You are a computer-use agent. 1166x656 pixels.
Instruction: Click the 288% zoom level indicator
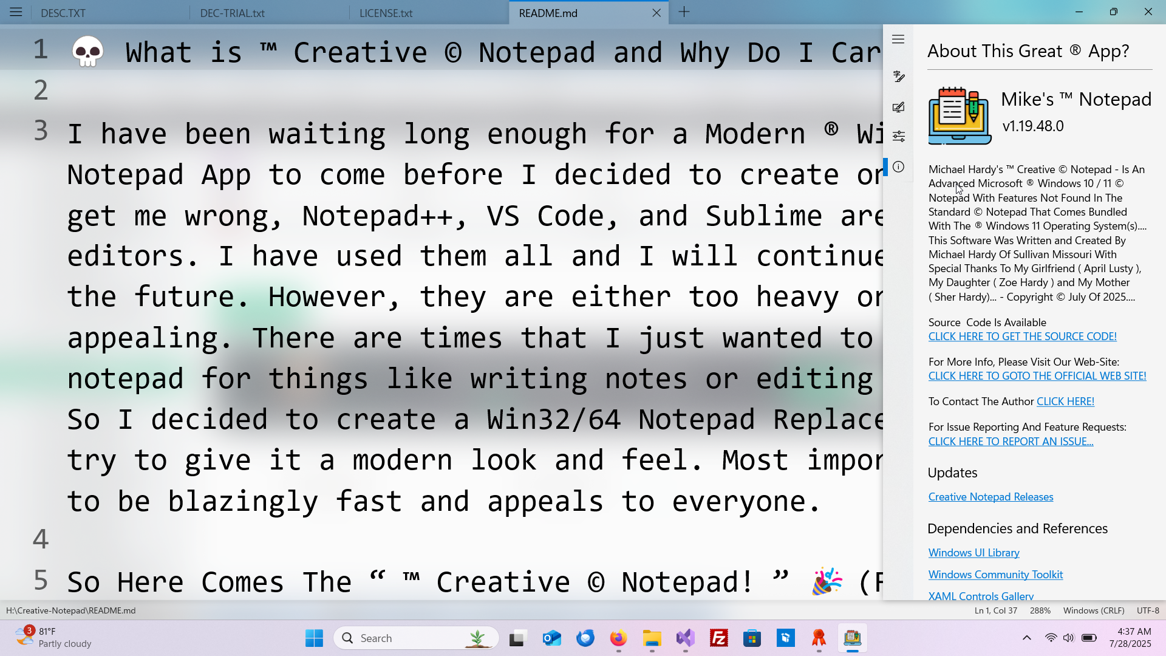pyautogui.click(x=1040, y=610)
